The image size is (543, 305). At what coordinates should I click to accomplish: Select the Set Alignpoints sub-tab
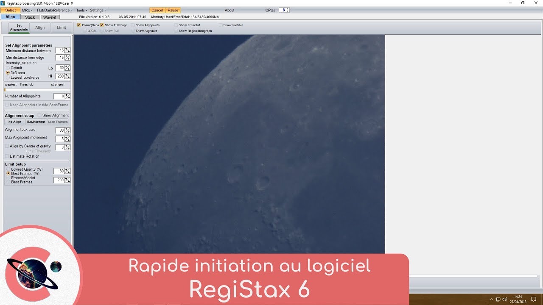coord(19,28)
